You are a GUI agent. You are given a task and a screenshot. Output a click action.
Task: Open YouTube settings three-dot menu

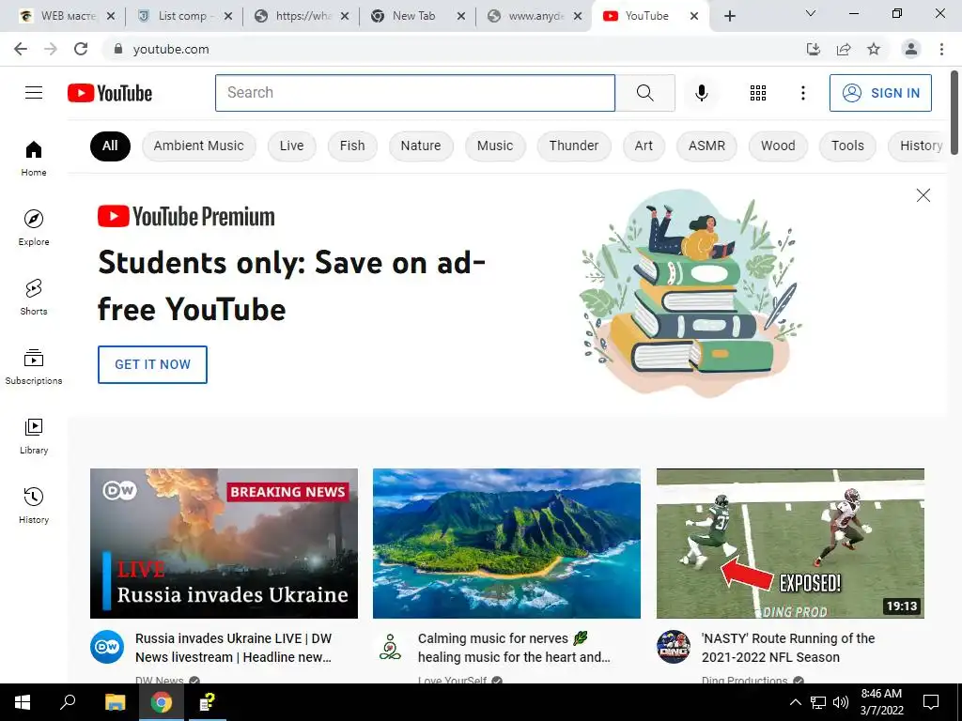[x=802, y=93]
